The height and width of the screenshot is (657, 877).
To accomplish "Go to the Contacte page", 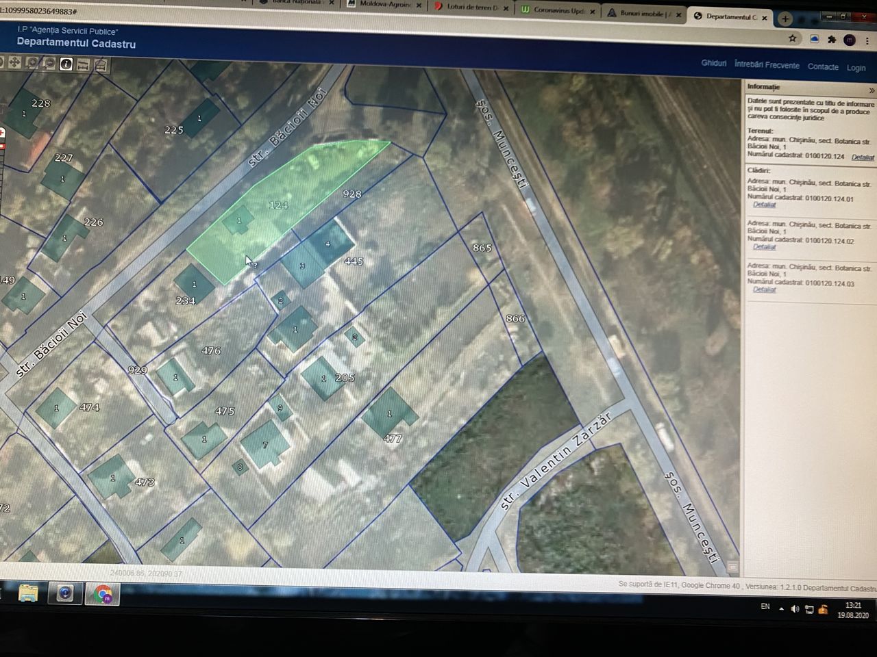I will pos(823,67).
